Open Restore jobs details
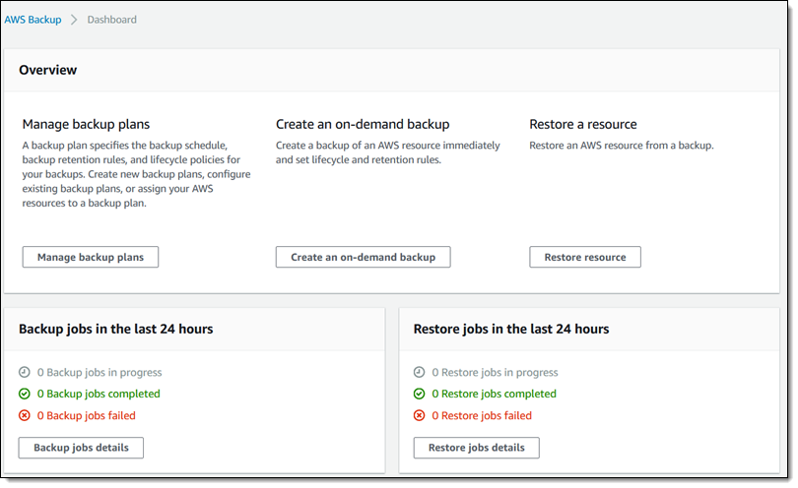 coord(476,448)
